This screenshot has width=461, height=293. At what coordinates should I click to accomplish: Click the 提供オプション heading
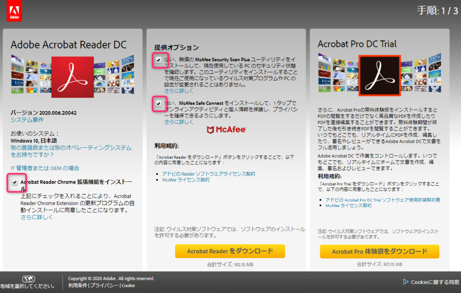[176, 47]
